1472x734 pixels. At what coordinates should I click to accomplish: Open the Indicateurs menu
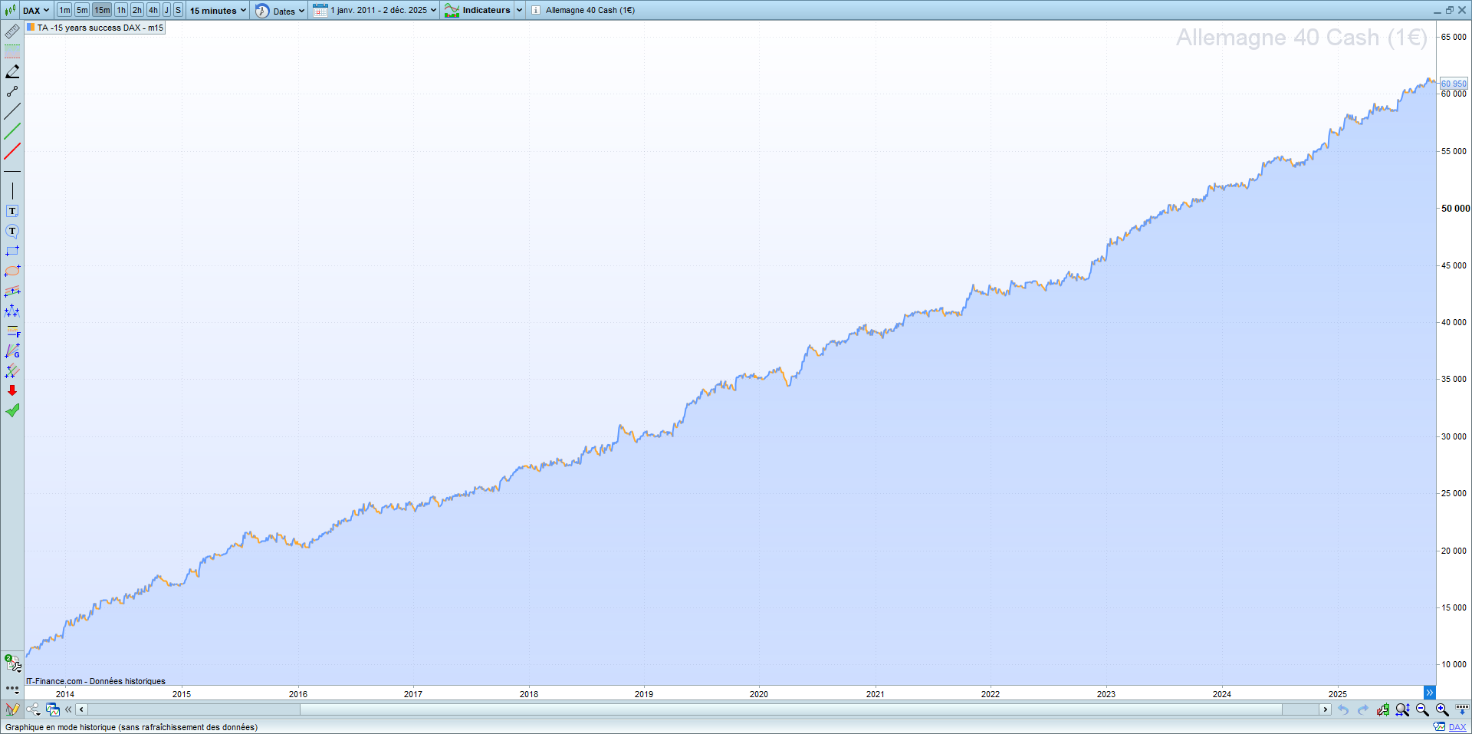[485, 10]
